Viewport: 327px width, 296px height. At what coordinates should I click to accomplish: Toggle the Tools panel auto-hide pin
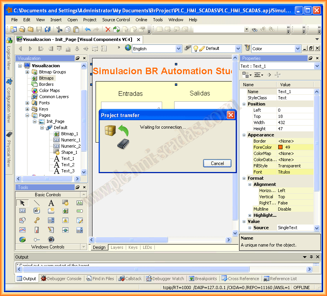(77, 187)
